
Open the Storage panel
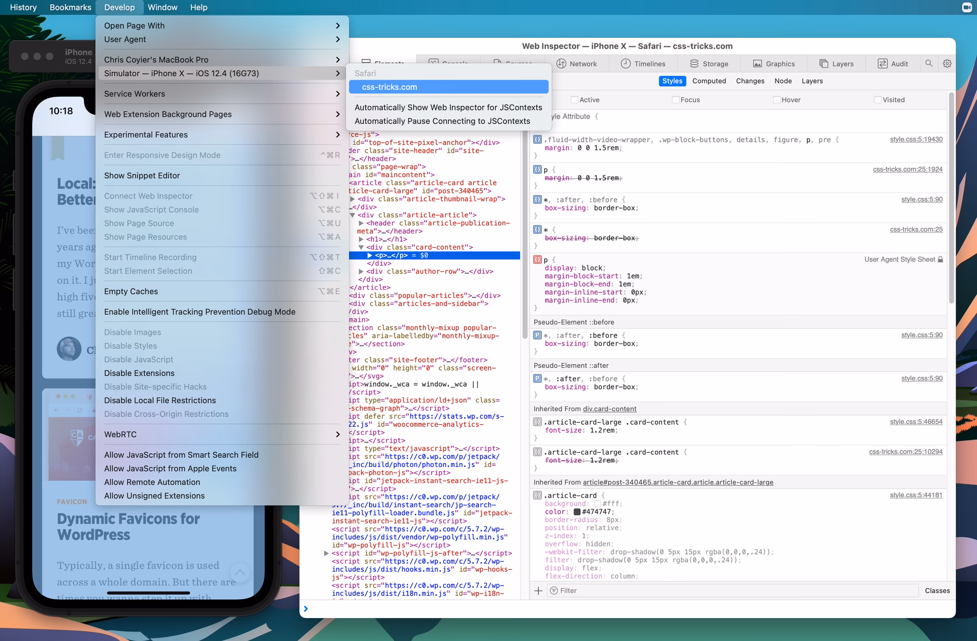(709, 64)
